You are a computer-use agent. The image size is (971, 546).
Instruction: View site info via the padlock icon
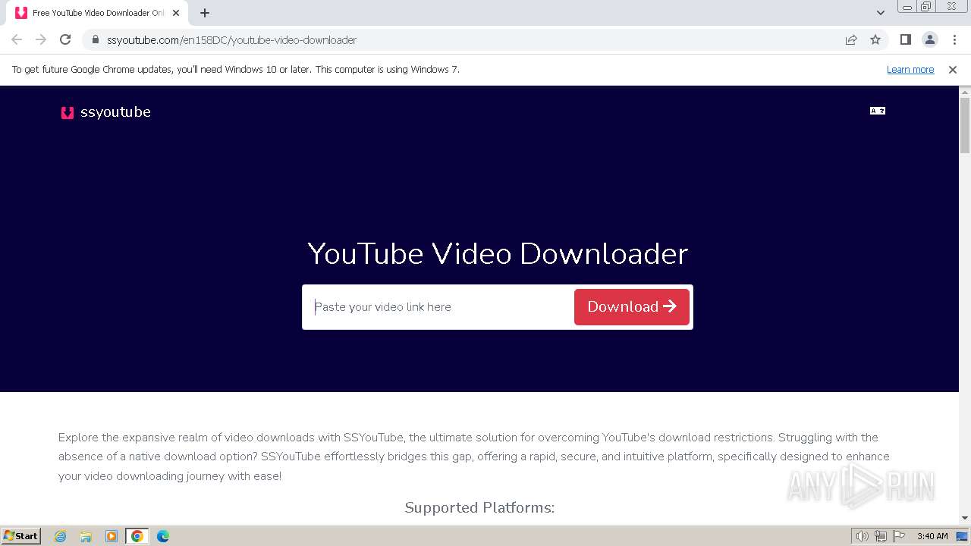[x=95, y=40]
